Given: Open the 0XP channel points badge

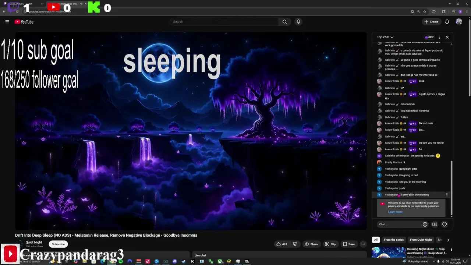Looking at the screenshot, I should click(429, 37).
